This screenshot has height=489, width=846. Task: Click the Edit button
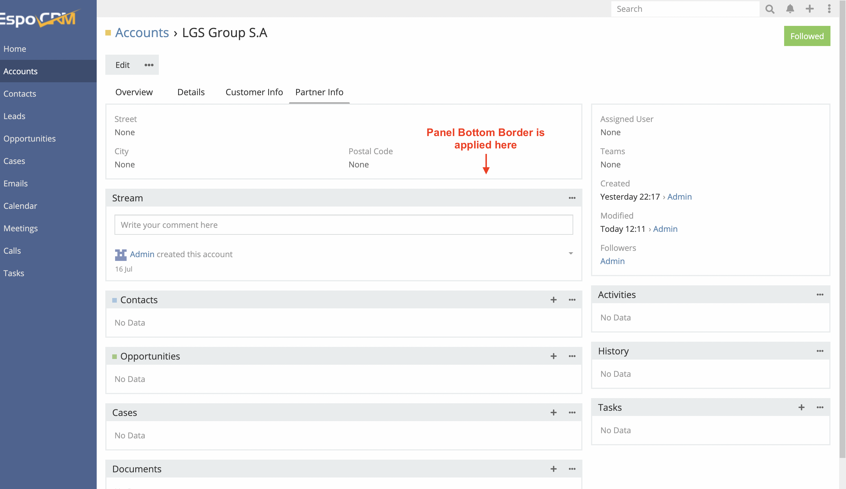pos(122,65)
